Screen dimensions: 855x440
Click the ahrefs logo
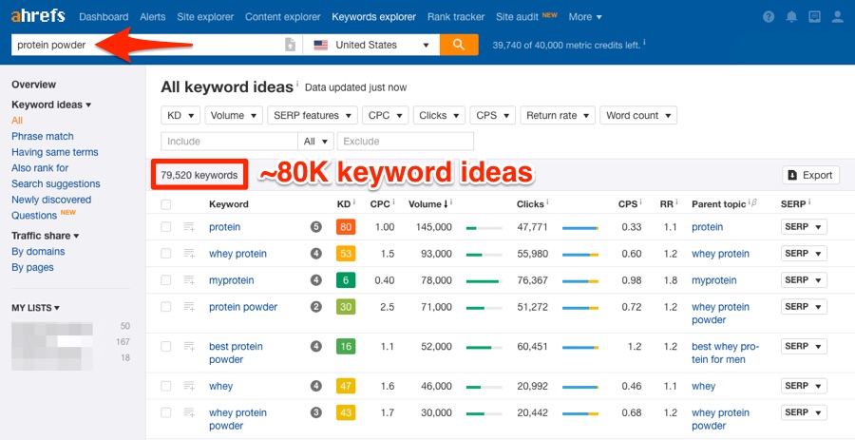point(38,16)
